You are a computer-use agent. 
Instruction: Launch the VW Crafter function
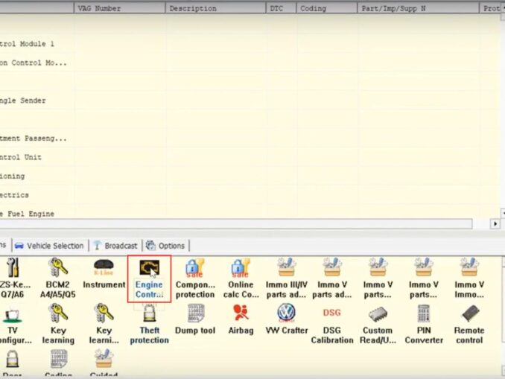[286, 319]
